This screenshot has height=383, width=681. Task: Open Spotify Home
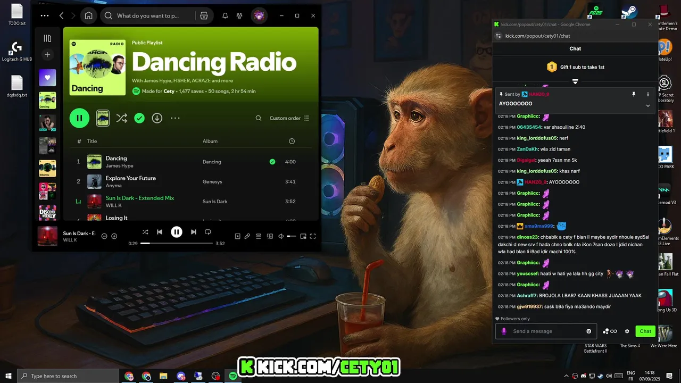pos(88,15)
